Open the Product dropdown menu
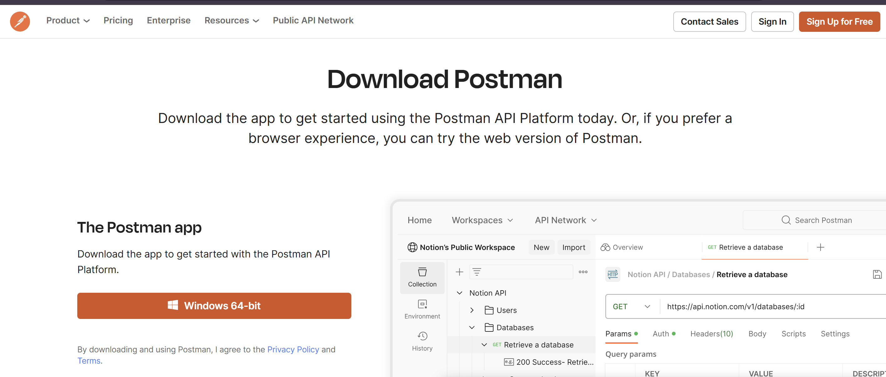Screen dimensions: 886x377 [x=68, y=21]
